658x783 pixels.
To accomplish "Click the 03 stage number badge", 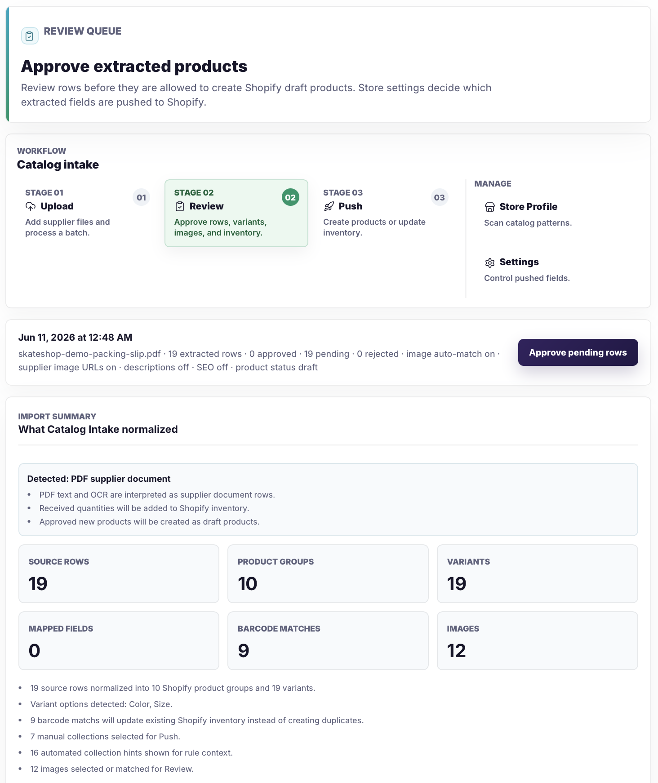I will 440,197.
